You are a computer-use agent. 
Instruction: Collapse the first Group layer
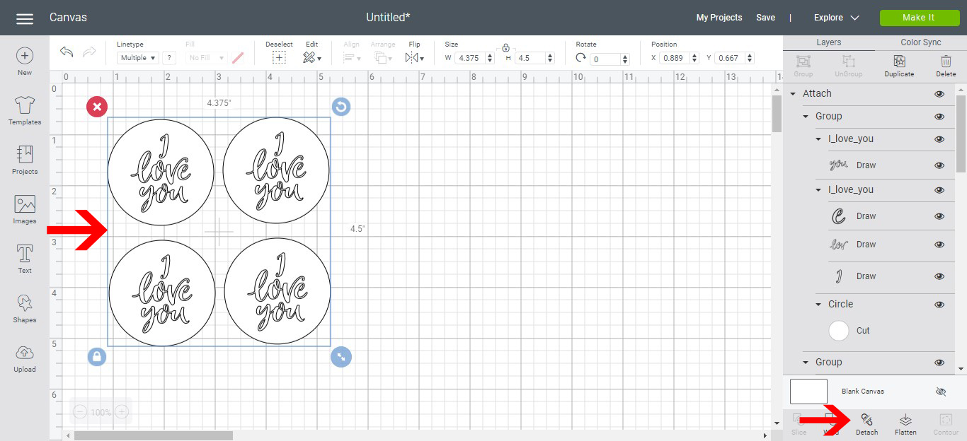point(806,117)
